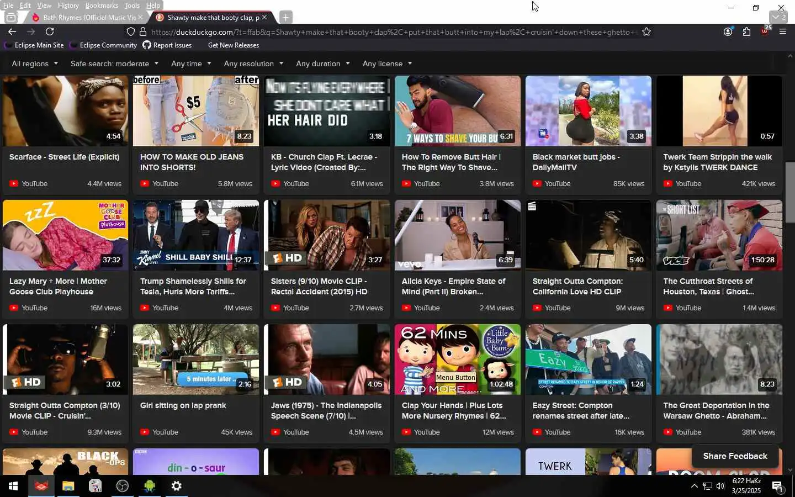This screenshot has height=497, width=795.
Task: Open the extensions puzzle icon
Action: coord(746,31)
